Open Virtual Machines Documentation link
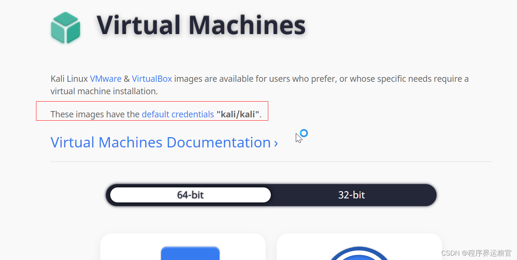This screenshot has width=517, height=260. [x=164, y=142]
